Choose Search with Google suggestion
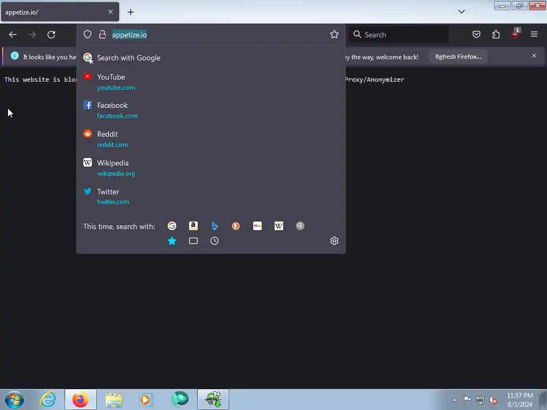The image size is (547, 410). point(210,58)
